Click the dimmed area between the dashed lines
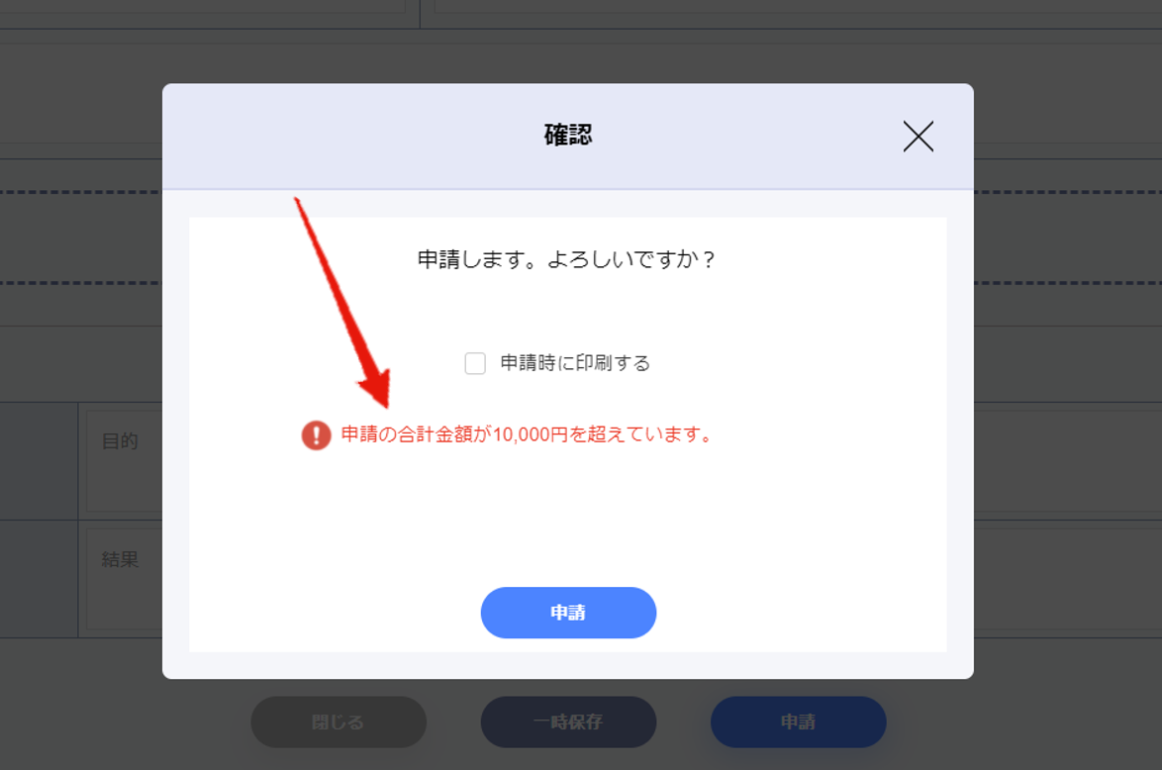The width and height of the screenshot is (1162, 770). (80, 238)
